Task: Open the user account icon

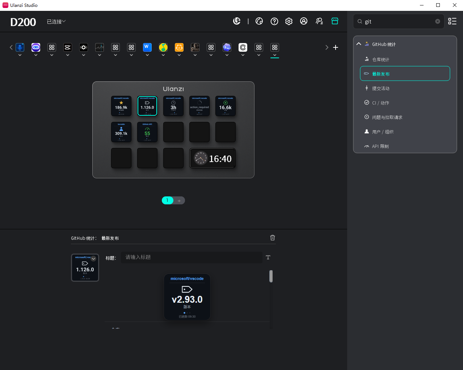Action: coord(304,21)
